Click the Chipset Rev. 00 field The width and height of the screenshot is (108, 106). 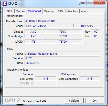point(96,32)
